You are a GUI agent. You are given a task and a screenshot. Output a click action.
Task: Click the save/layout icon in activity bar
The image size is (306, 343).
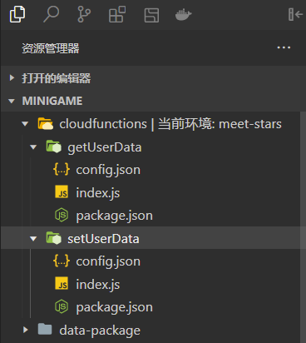[x=151, y=15]
